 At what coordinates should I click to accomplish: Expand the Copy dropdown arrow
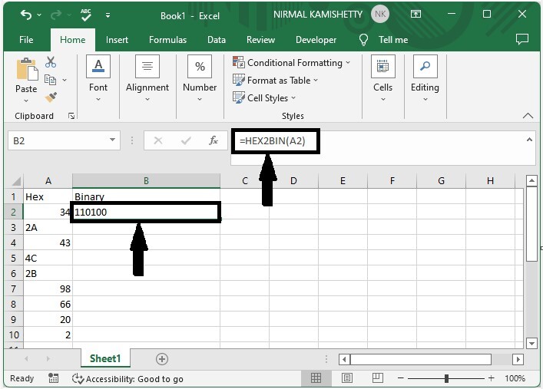click(x=65, y=80)
